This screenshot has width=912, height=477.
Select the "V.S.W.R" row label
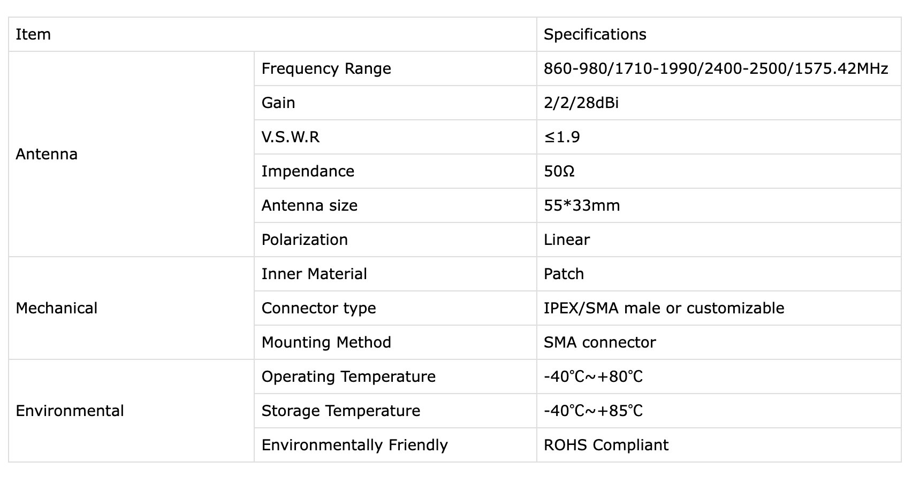pyautogui.click(x=290, y=137)
